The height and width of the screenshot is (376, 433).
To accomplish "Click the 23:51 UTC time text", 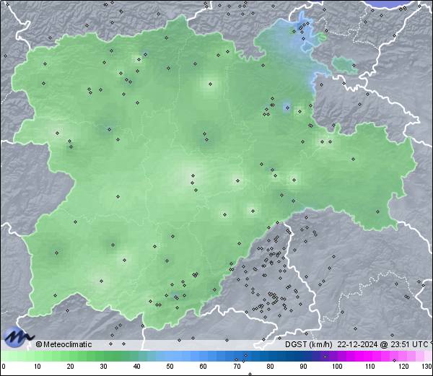I will [x=409, y=344].
